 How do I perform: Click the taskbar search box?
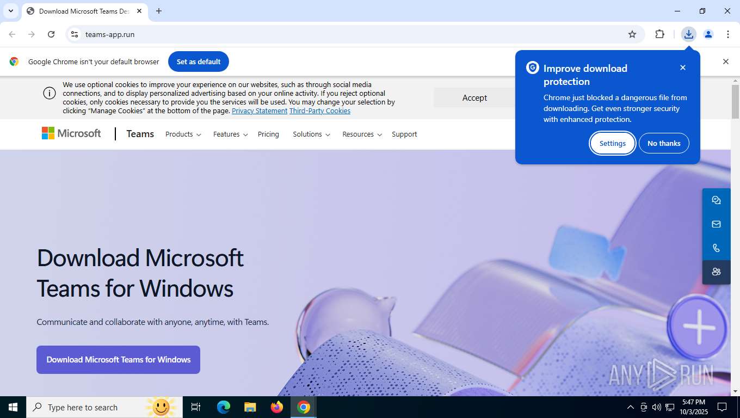[103, 407]
